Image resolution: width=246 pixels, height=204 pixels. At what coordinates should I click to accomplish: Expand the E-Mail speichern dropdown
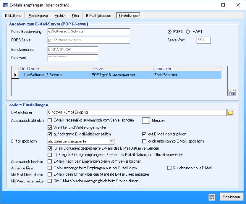pos(111,141)
